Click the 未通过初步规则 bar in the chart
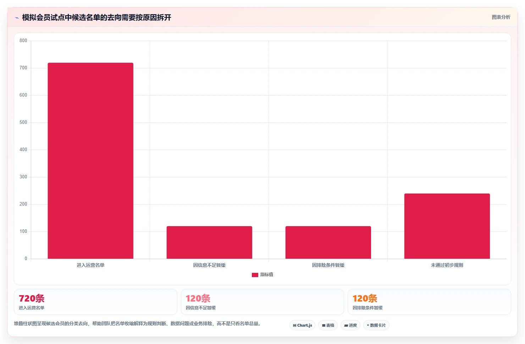 [447, 226]
